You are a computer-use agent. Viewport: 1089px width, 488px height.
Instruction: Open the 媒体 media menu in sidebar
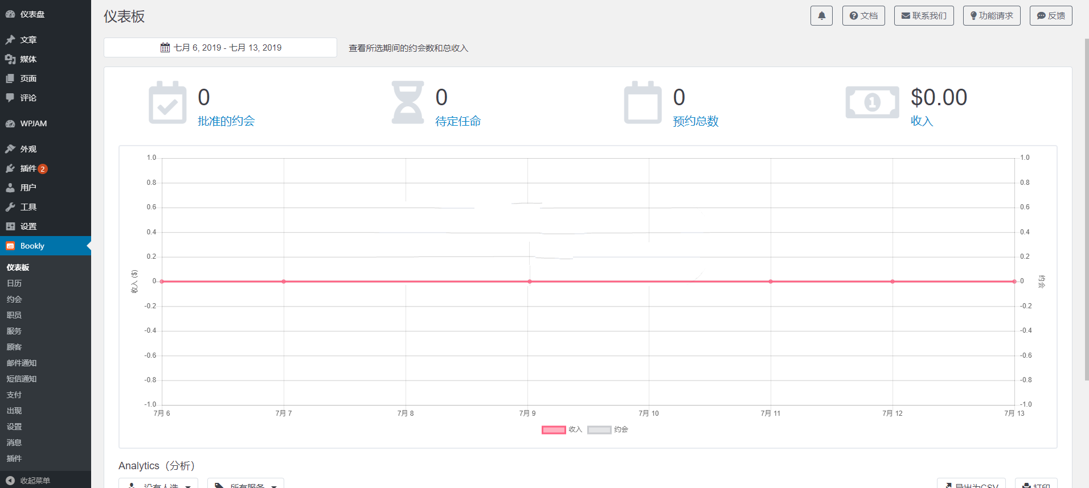click(28, 59)
